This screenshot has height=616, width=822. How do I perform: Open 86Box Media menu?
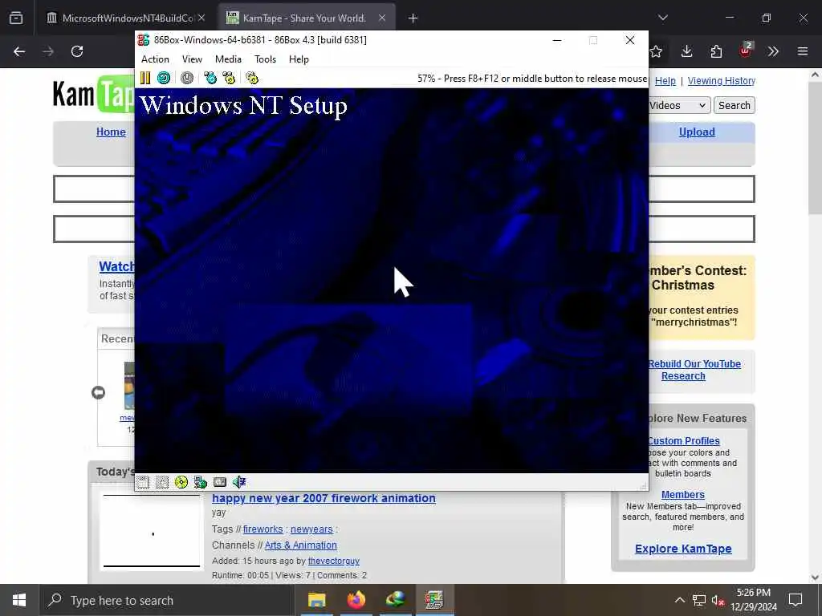pos(228,59)
